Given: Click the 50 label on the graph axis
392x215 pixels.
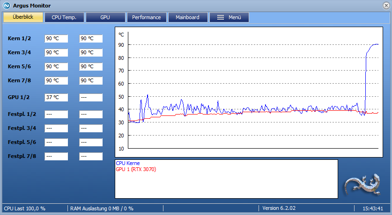Looking at the screenshot, I should click(x=121, y=97).
